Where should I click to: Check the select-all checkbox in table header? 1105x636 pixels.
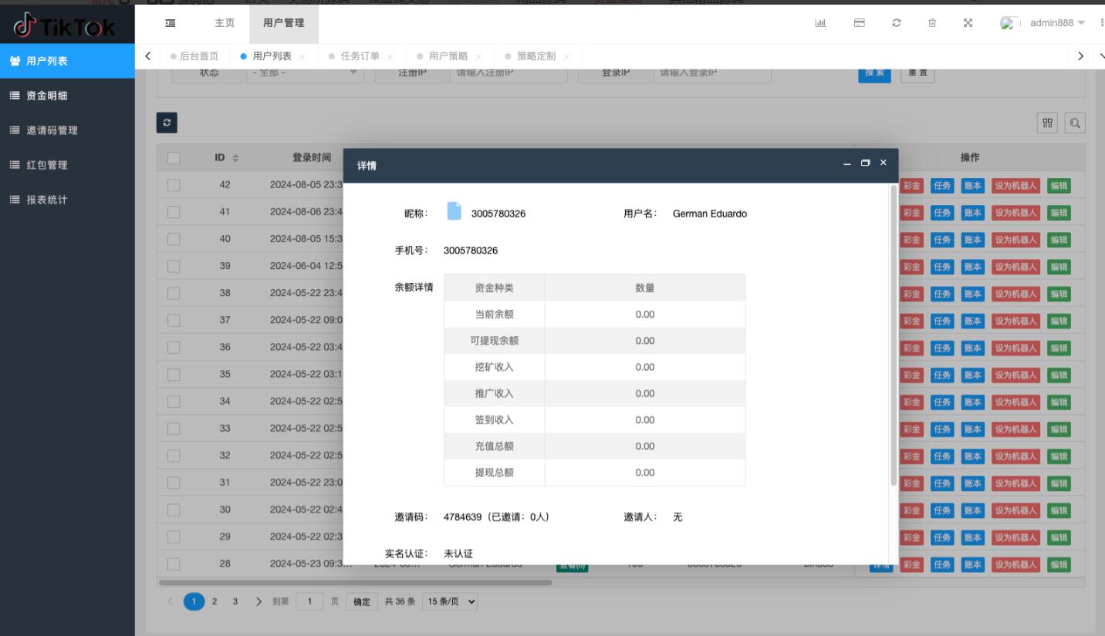coord(174,158)
